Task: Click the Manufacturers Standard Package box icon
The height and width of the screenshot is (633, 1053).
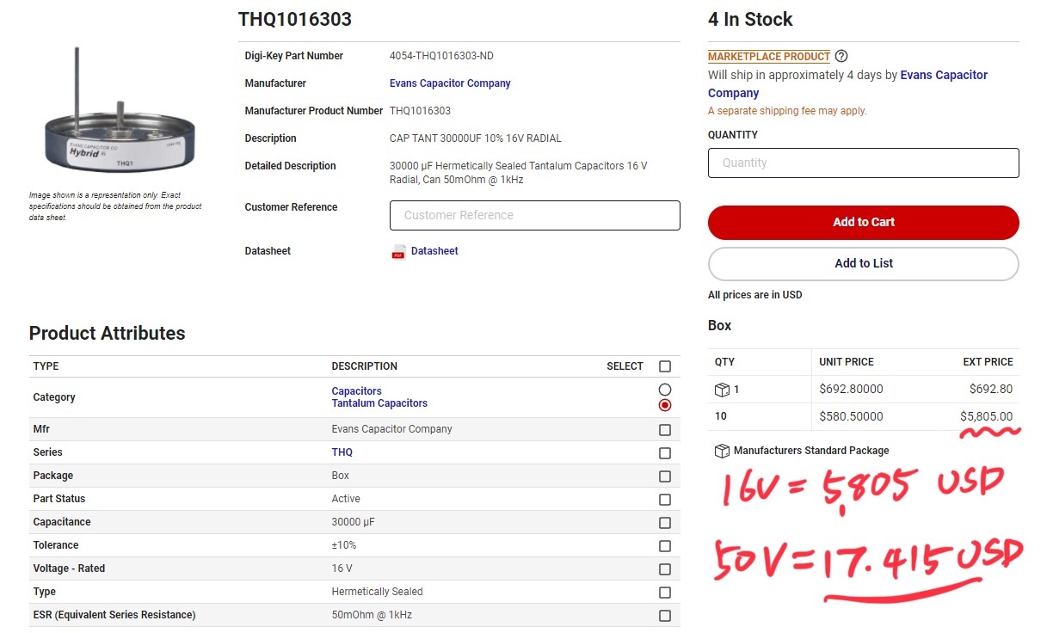Action: click(722, 451)
